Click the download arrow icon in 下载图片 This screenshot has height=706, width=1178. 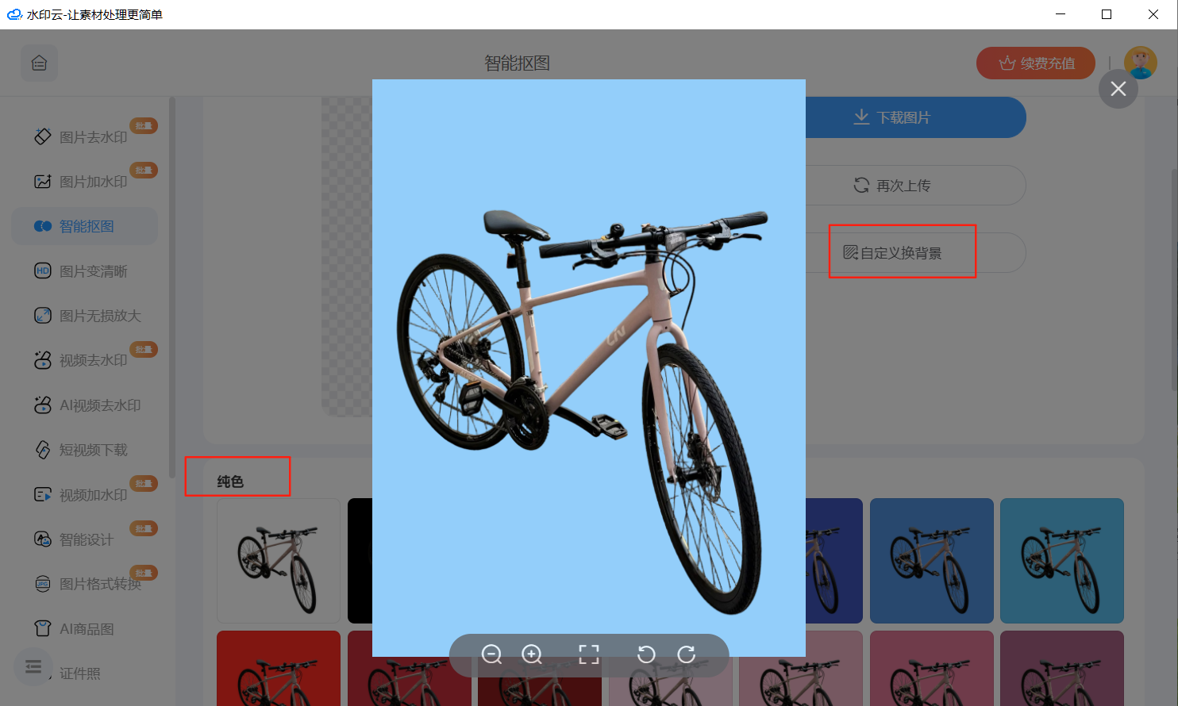[x=861, y=117]
